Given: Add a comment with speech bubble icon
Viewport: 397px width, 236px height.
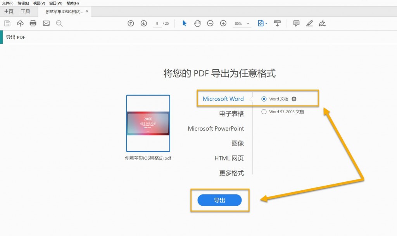Looking at the screenshot, I should coord(296,24).
